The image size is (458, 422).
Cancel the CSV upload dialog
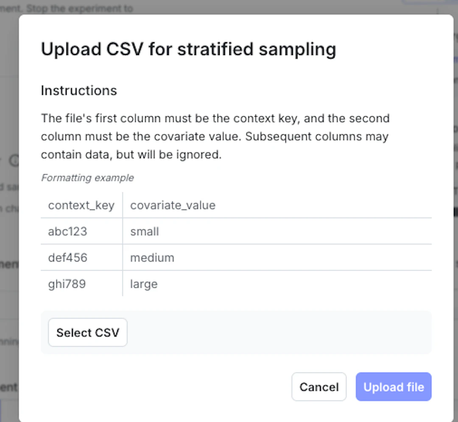(x=319, y=387)
